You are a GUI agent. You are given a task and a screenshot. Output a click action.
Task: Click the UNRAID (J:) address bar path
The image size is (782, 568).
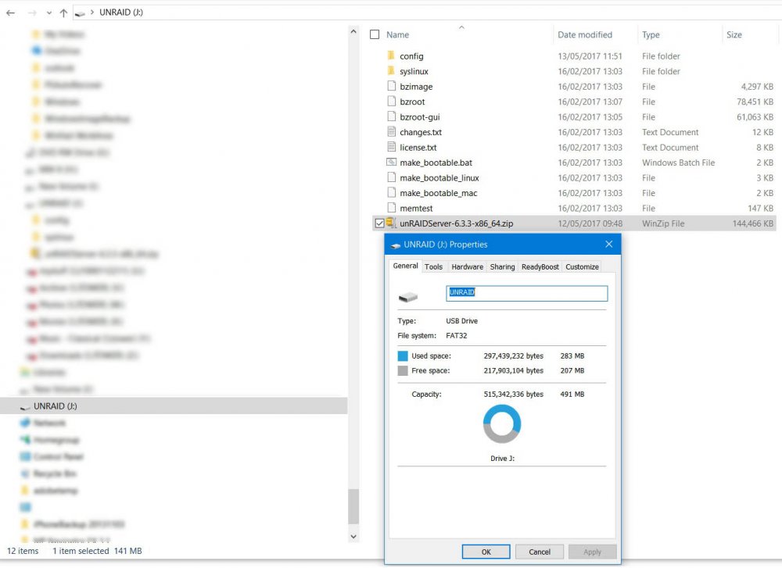tap(121, 13)
